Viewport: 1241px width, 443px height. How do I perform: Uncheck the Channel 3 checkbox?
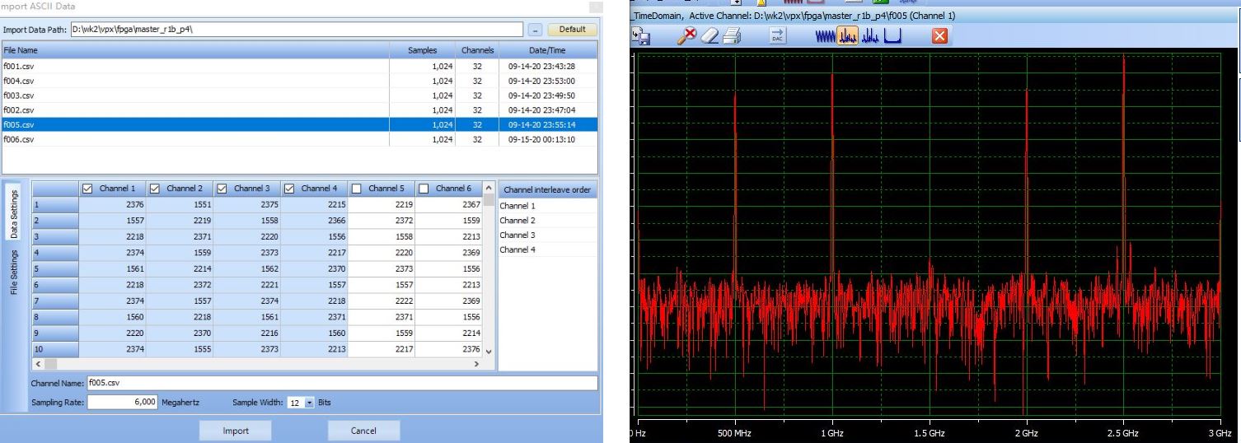point(223,189)
